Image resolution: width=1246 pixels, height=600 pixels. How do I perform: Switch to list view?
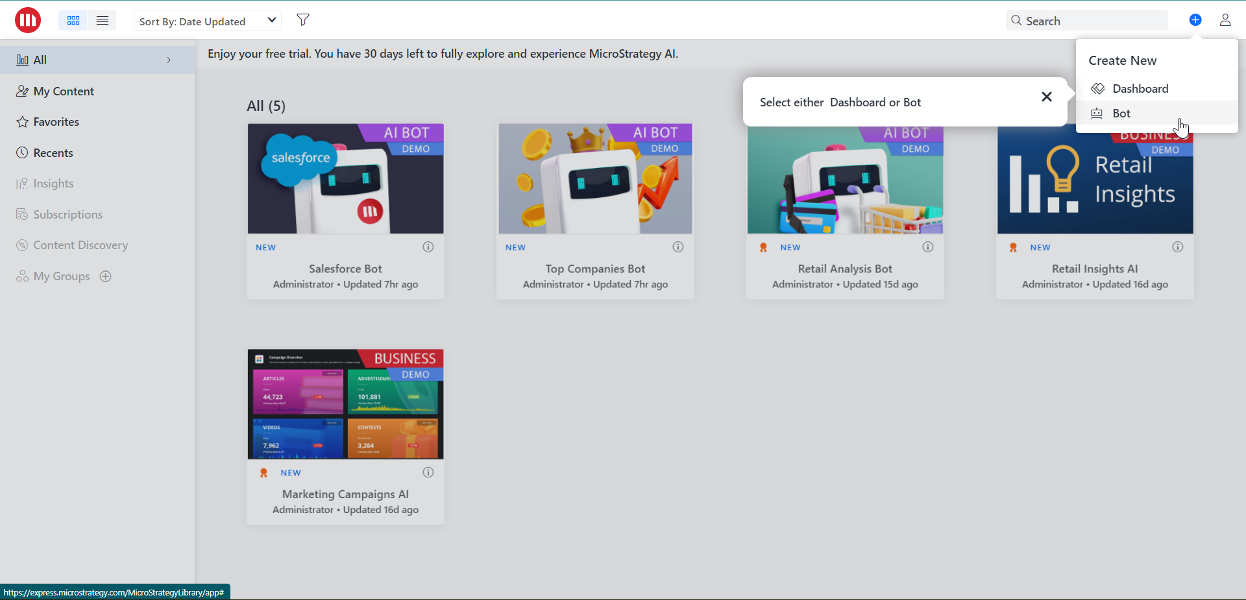tap(103, 21)
